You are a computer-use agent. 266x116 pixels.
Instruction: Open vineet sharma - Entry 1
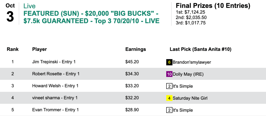55,98
